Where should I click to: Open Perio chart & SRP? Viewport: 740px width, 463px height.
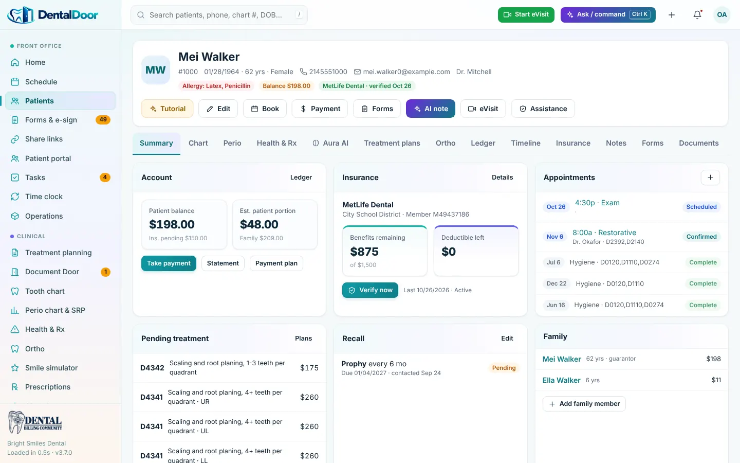[x=60, y=310]
